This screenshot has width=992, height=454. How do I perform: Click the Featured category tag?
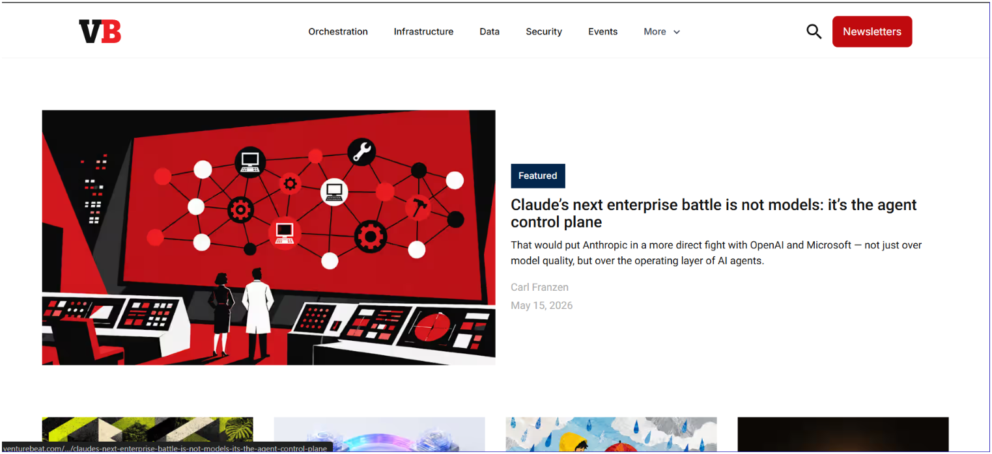pos(538,176)
